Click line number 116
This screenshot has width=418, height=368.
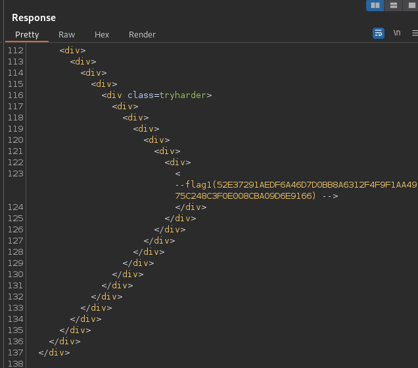coord(16,95)
